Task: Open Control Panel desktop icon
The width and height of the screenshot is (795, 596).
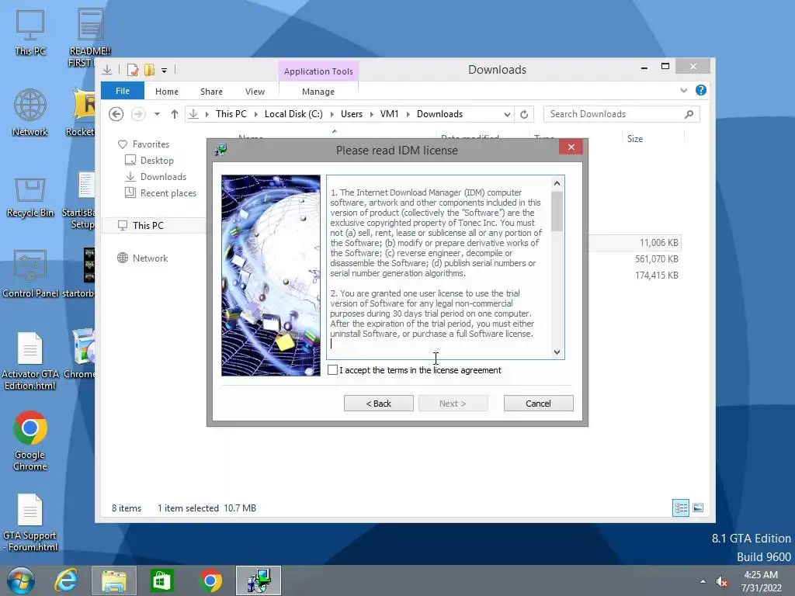Action: point(30,274)
